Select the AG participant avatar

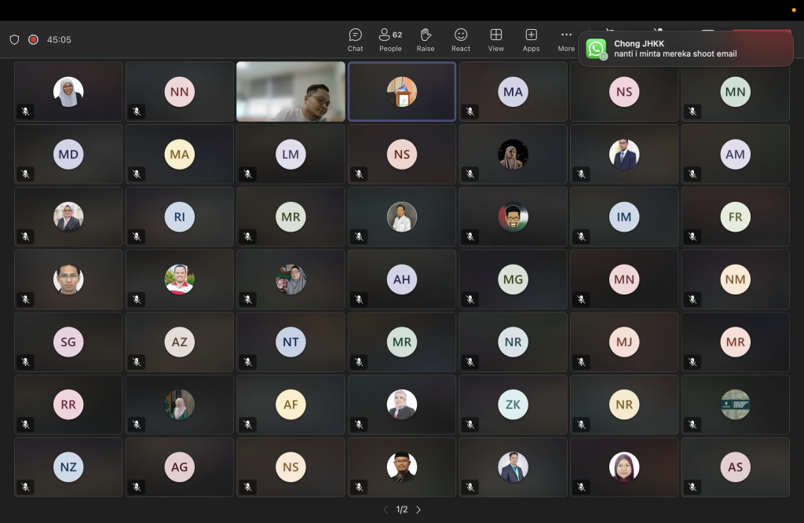coord(180,467)
